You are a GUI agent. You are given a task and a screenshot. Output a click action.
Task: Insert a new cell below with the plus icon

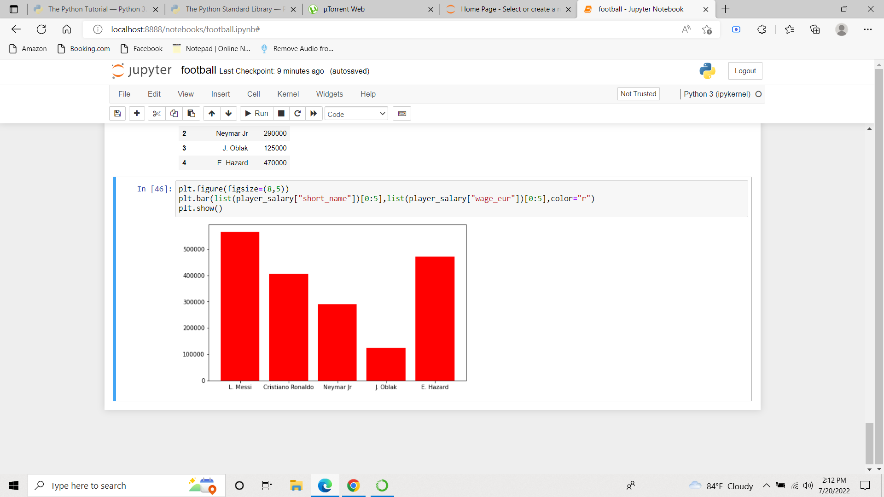point(137,113)
